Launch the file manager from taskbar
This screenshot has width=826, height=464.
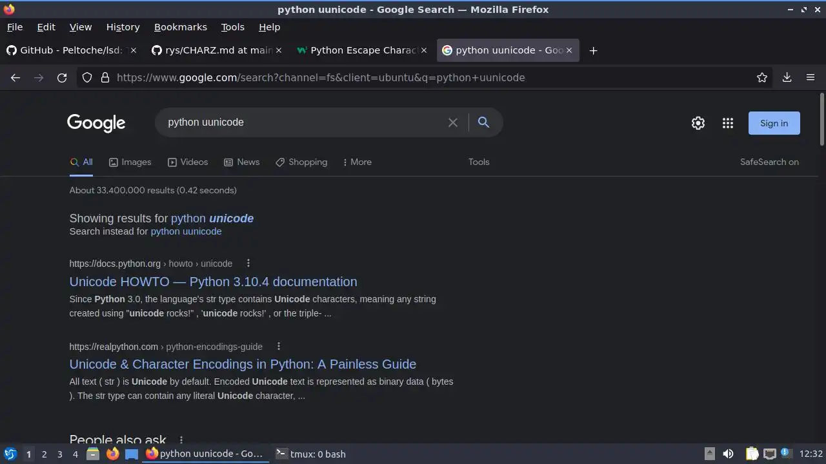[93, 454]
